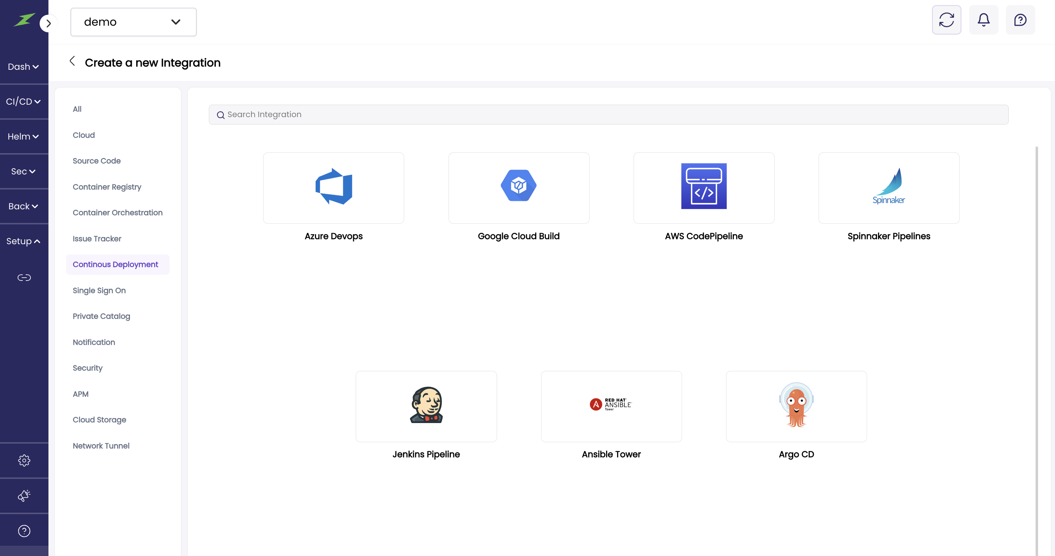Select the Argo CD integration card
Viewport: 1055px width, 556px height.
(x=796, y=406)
